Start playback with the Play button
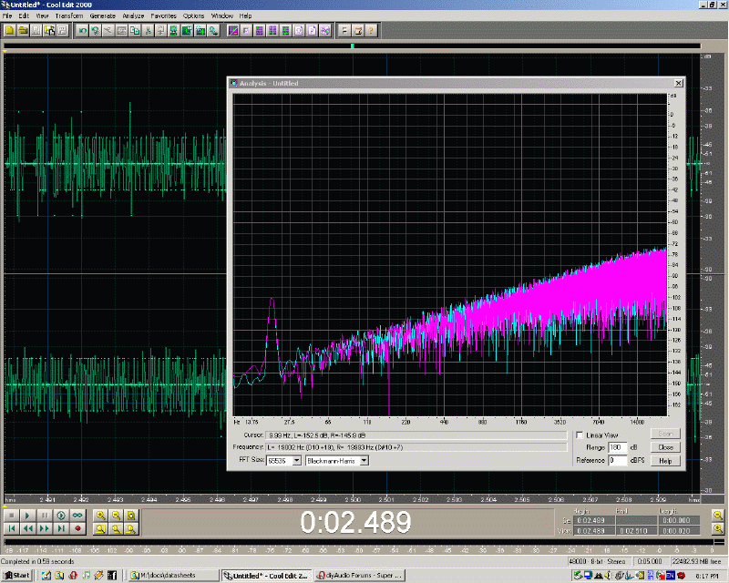 (27, 516)
